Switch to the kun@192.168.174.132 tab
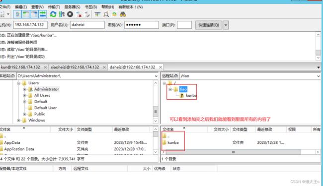This screenshot has width=323, height=186. [x=20, y=67]
